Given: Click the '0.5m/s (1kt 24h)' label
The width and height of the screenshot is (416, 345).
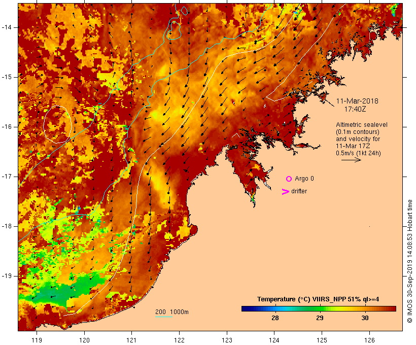Looking at the screenshot, I should coord(358,153).
